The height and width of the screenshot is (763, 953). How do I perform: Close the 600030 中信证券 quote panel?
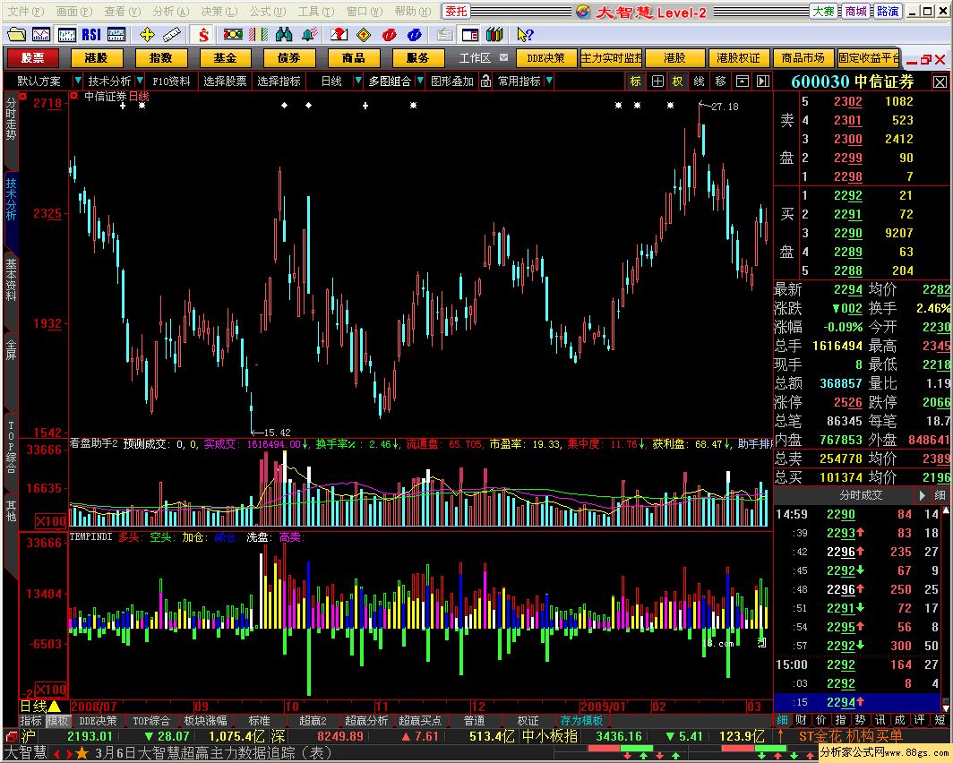(940, 81)
